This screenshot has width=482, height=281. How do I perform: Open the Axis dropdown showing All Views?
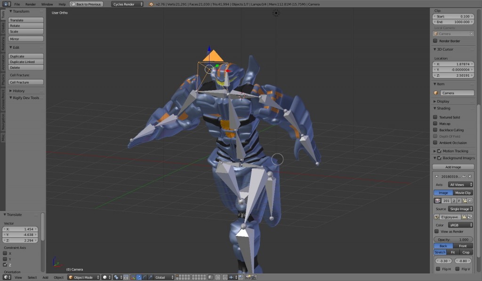tap(460, 185)
